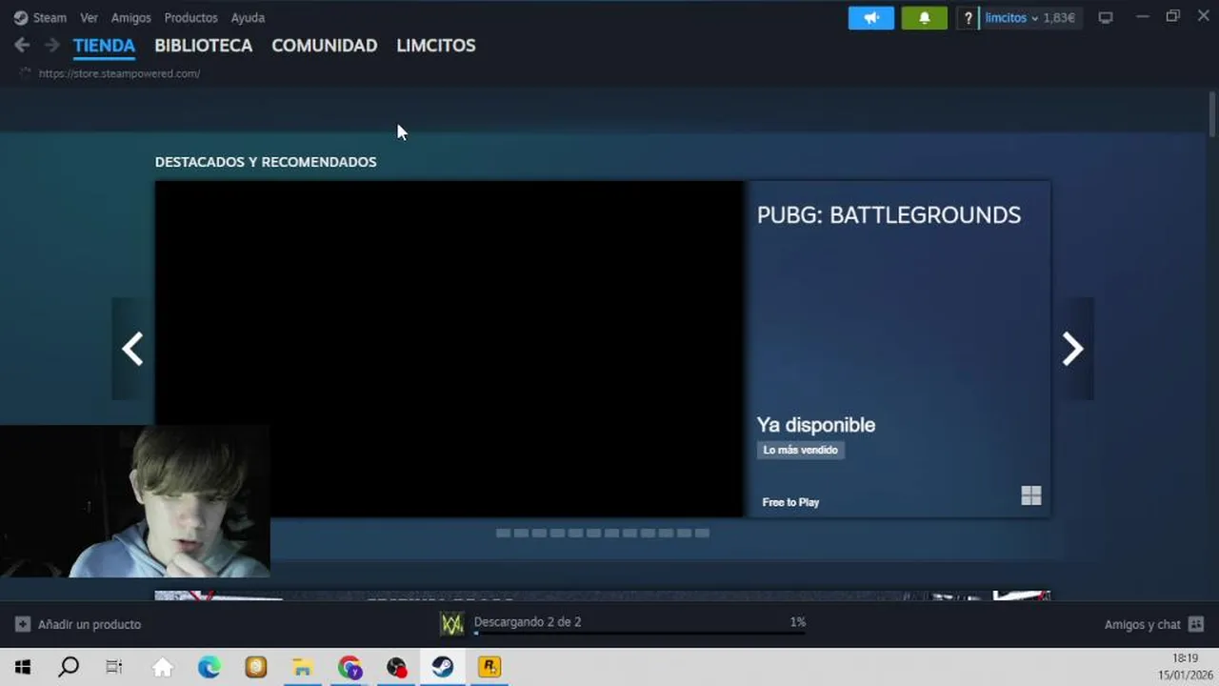This screenshot has width=1219, height=686.
Task: Click the store.steampowered.com URL text
Action: [x=119, y=73]
